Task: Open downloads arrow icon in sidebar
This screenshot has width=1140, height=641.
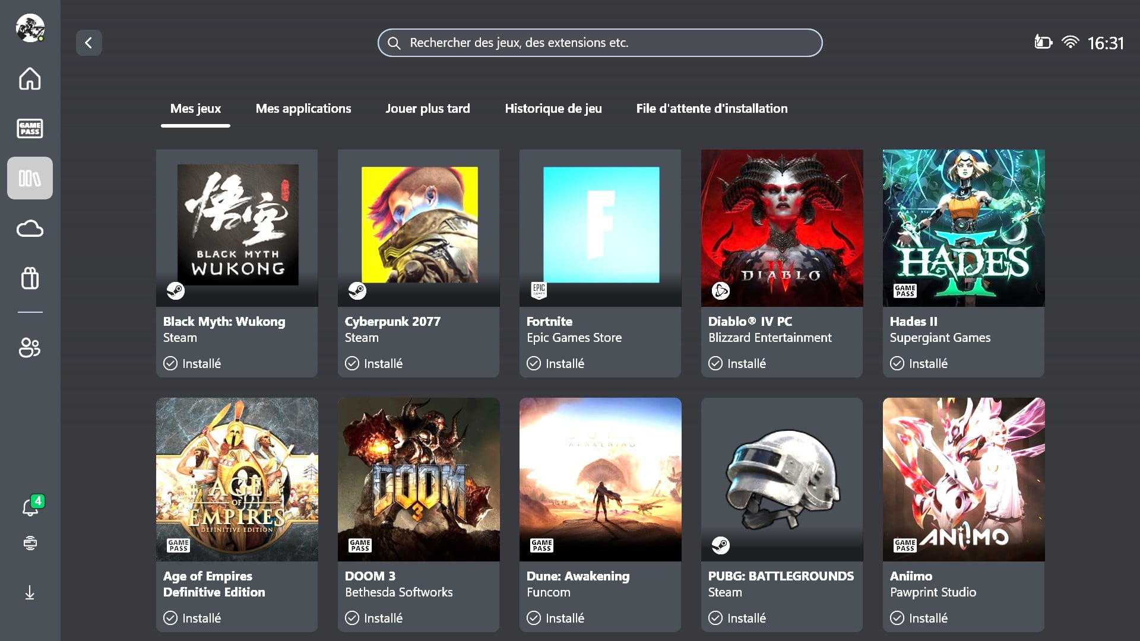Action: pyautogui.click(x=30, y=592)
